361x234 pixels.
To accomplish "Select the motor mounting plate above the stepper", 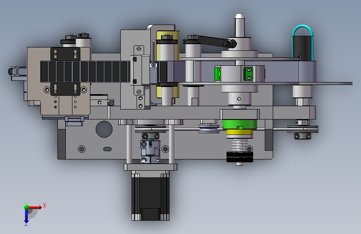I will (x=150, y=167).
